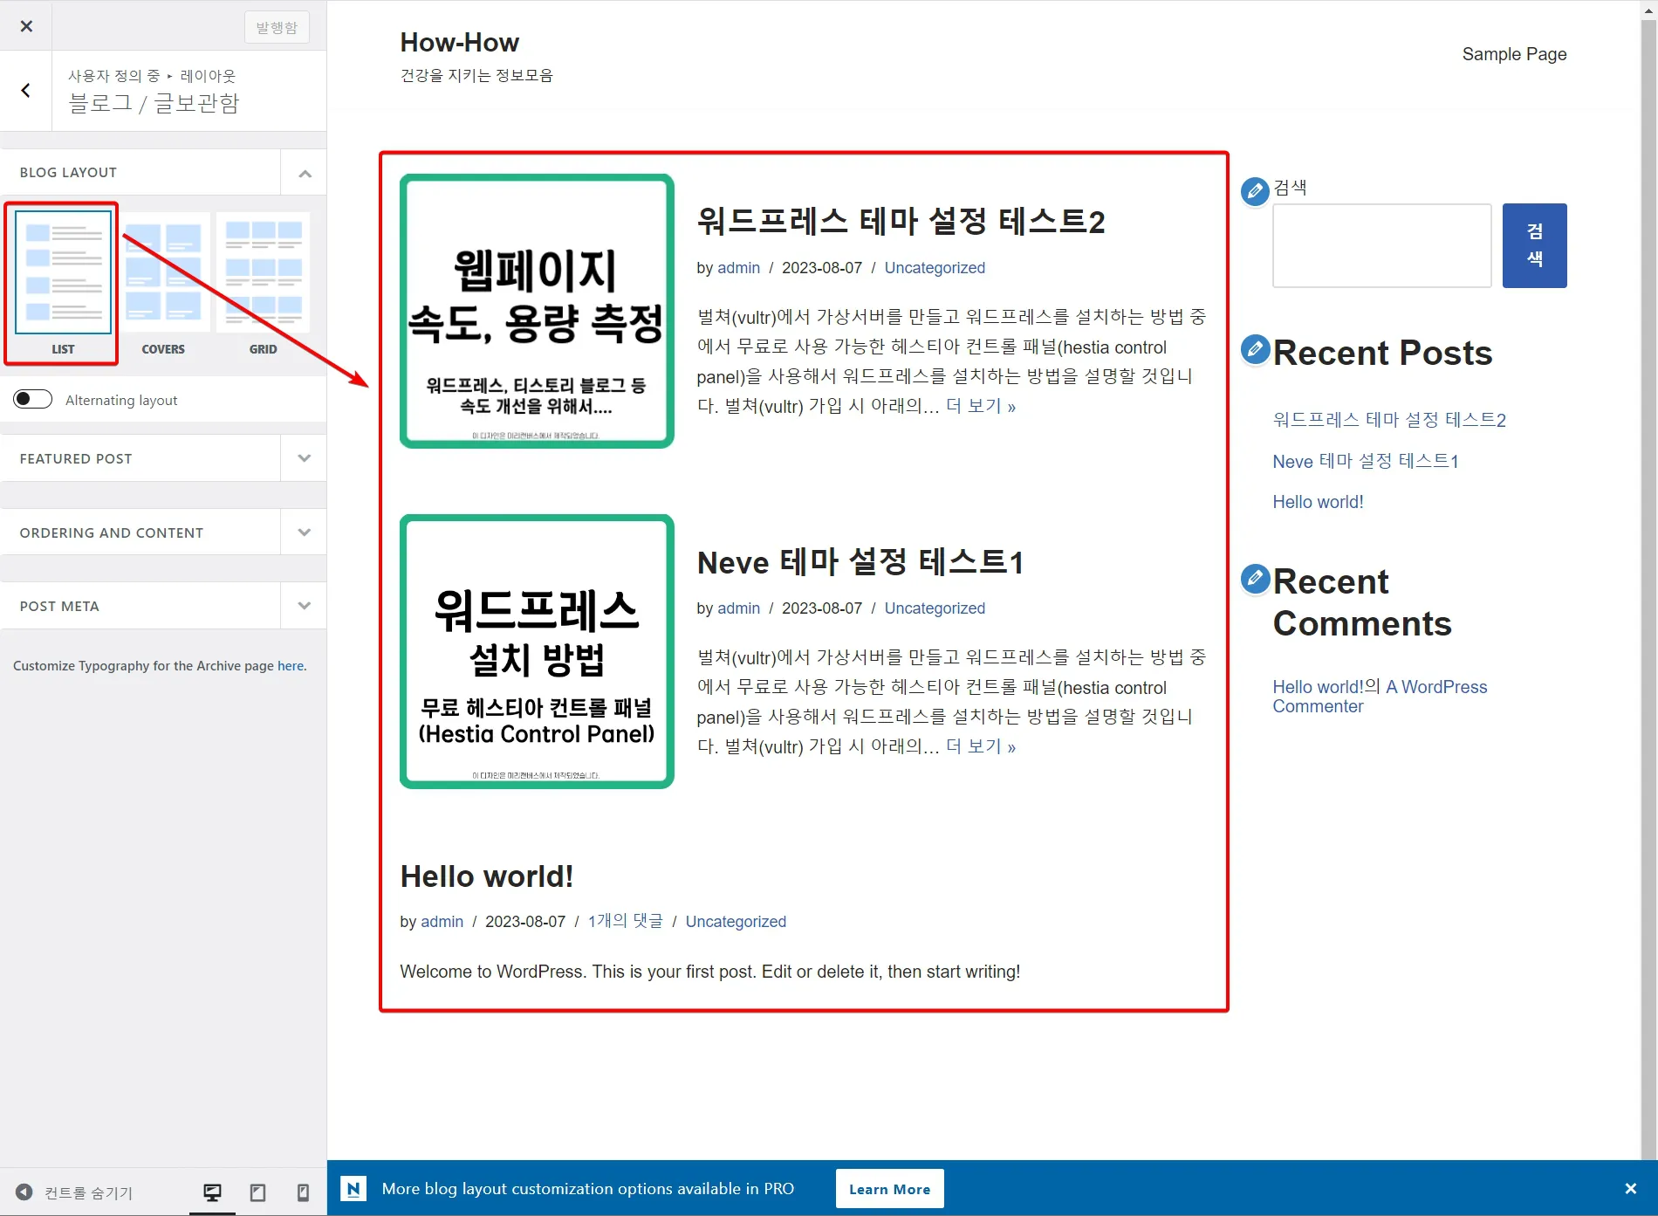Open sidebar recent post Neve 테마 설정 테스트1
Screen dimensions: 1658x1216
[x=1366, y=461]
